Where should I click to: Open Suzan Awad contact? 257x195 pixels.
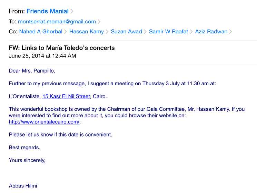pyautogui.click(x=126, y=32)
